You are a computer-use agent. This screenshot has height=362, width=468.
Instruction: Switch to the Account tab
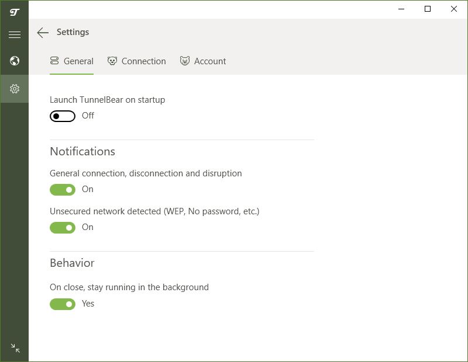point(203,61)
